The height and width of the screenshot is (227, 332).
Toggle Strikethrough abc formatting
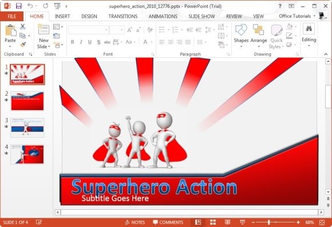coord(107,42)
